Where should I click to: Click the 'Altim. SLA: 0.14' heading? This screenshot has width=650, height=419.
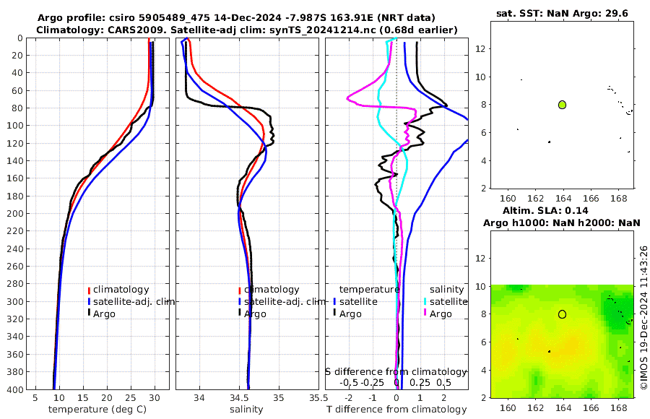click(x=545, y=210)
